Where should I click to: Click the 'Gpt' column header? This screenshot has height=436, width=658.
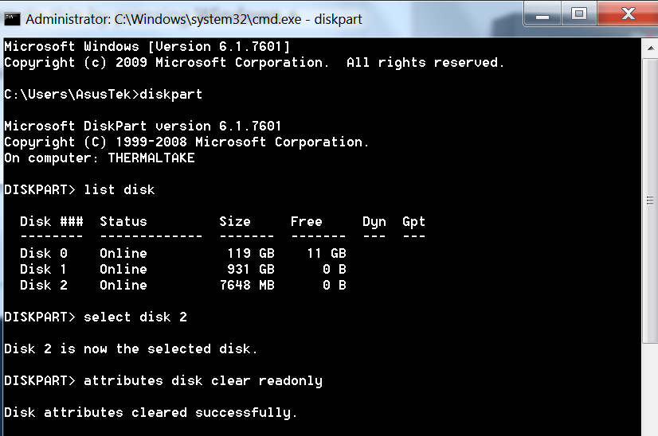point(413,222)
